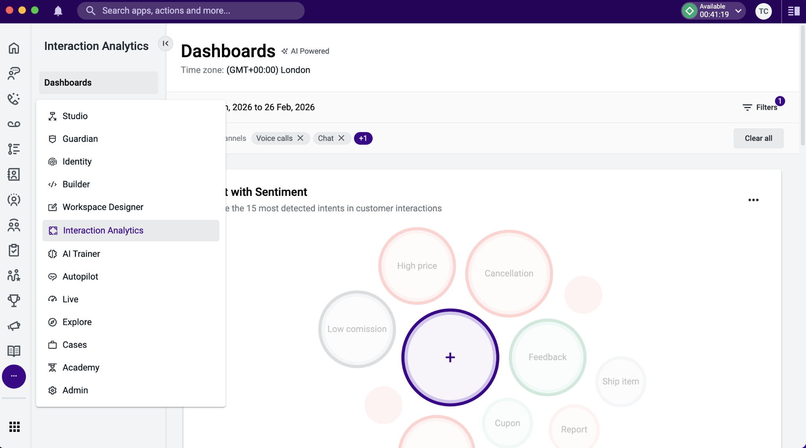Viewport: 806px width, 448px height.
Task: Open the Home icon in the sidebar
Action: tap(14, 48)
